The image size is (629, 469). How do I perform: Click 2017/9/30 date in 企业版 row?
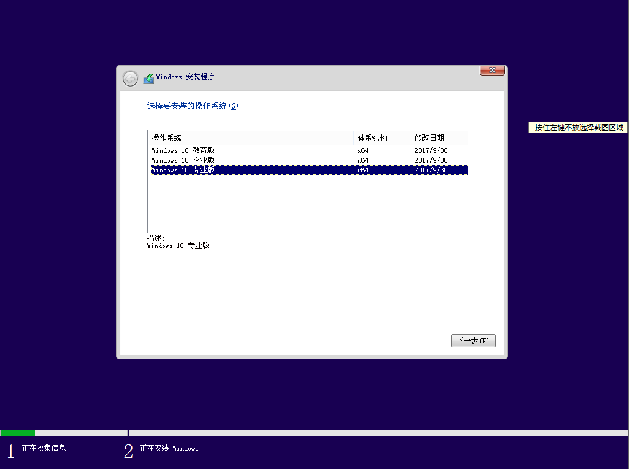pyautogui.click(x=431, y=160)
